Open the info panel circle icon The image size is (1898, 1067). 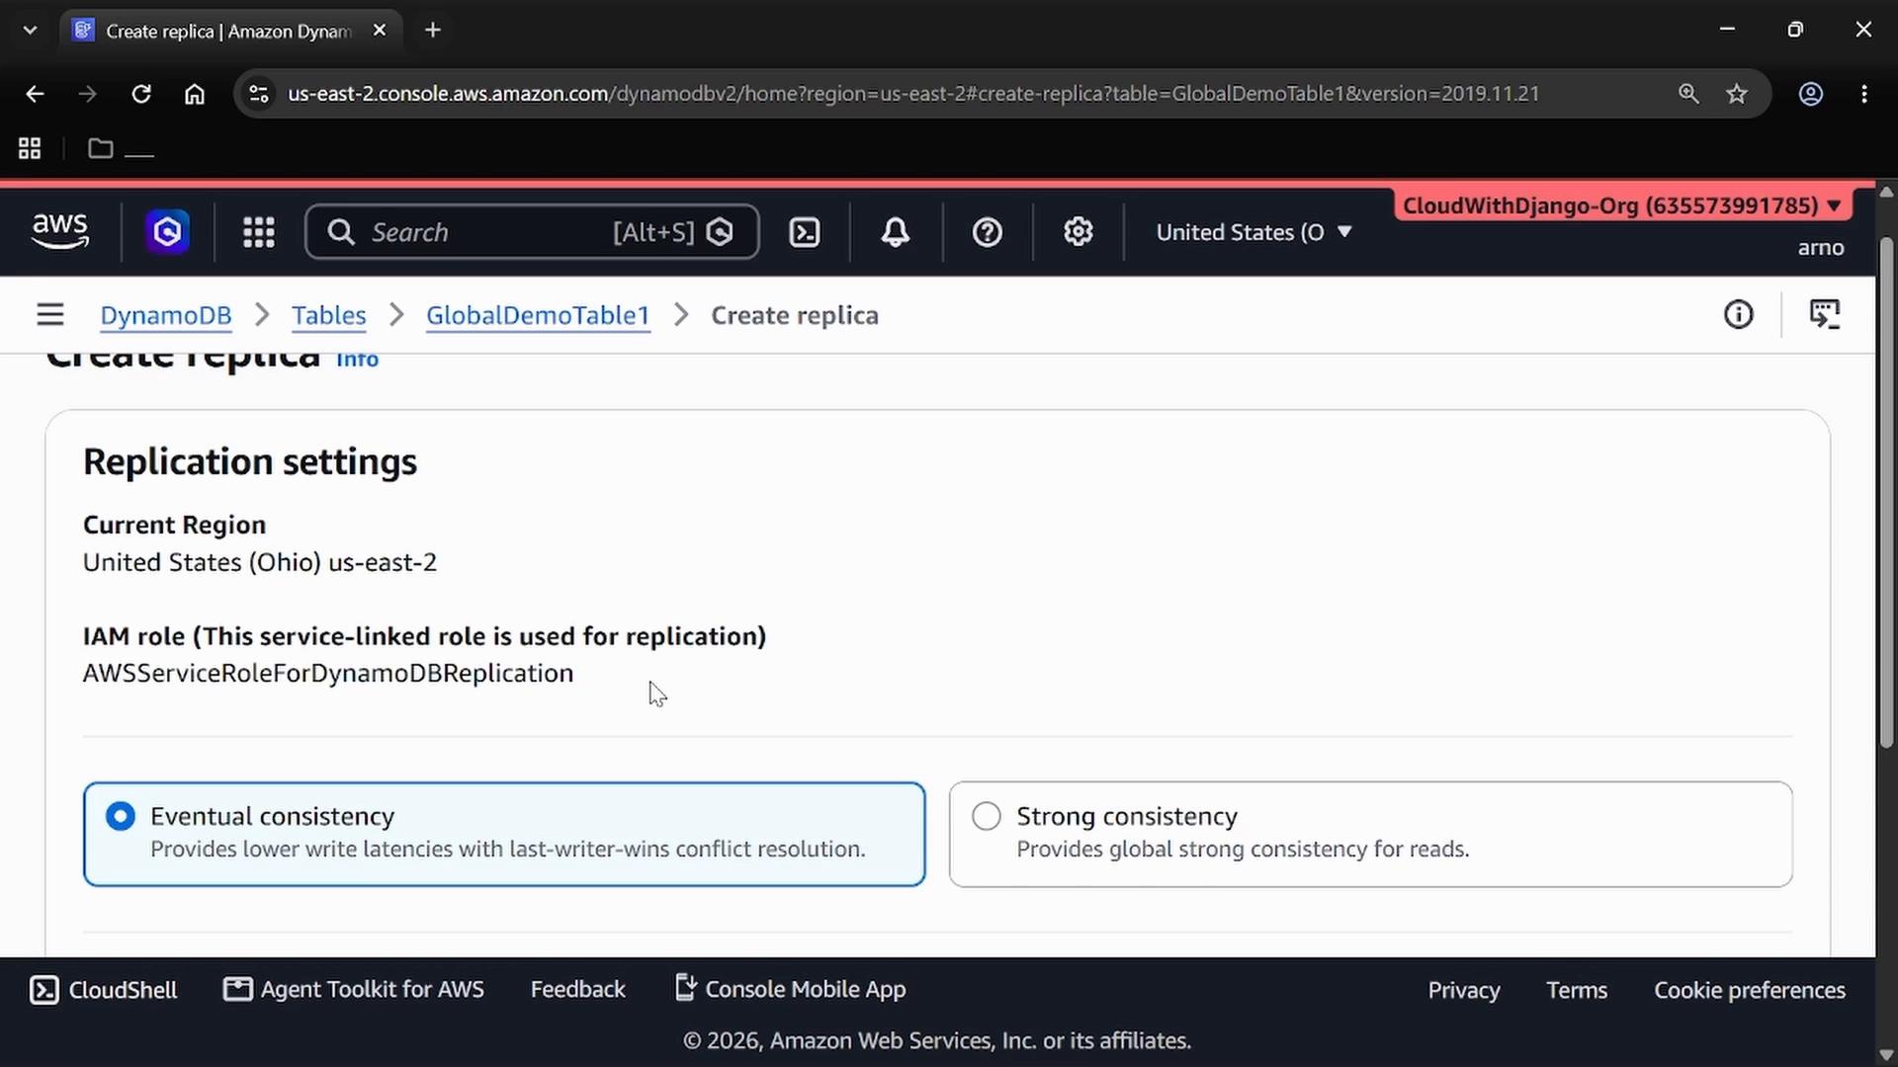(x=1738, y=314)
